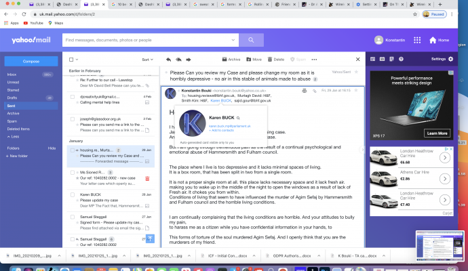Open the Yahoo apps grid
Screen dimensions: 468x271
(x=417, y=40)
